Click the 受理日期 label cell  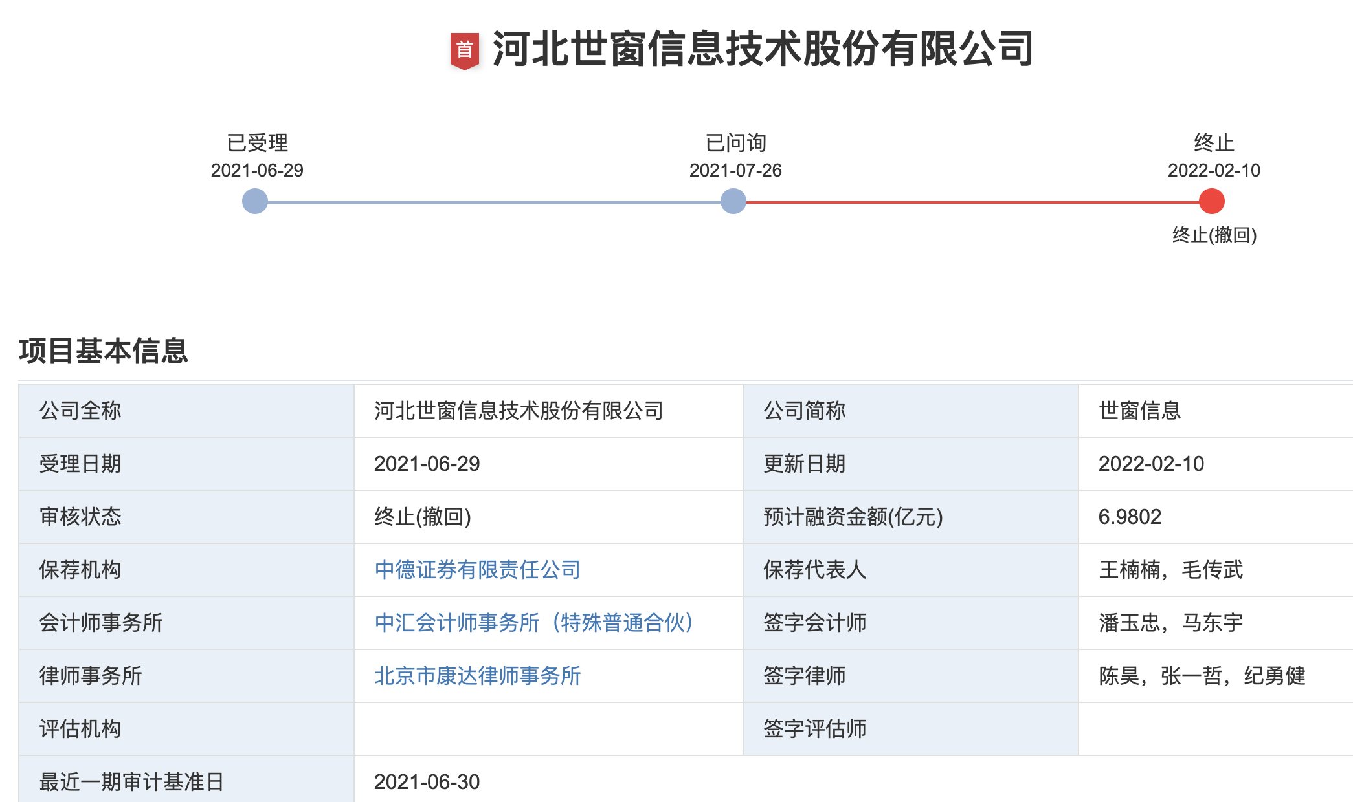[186, 464]
